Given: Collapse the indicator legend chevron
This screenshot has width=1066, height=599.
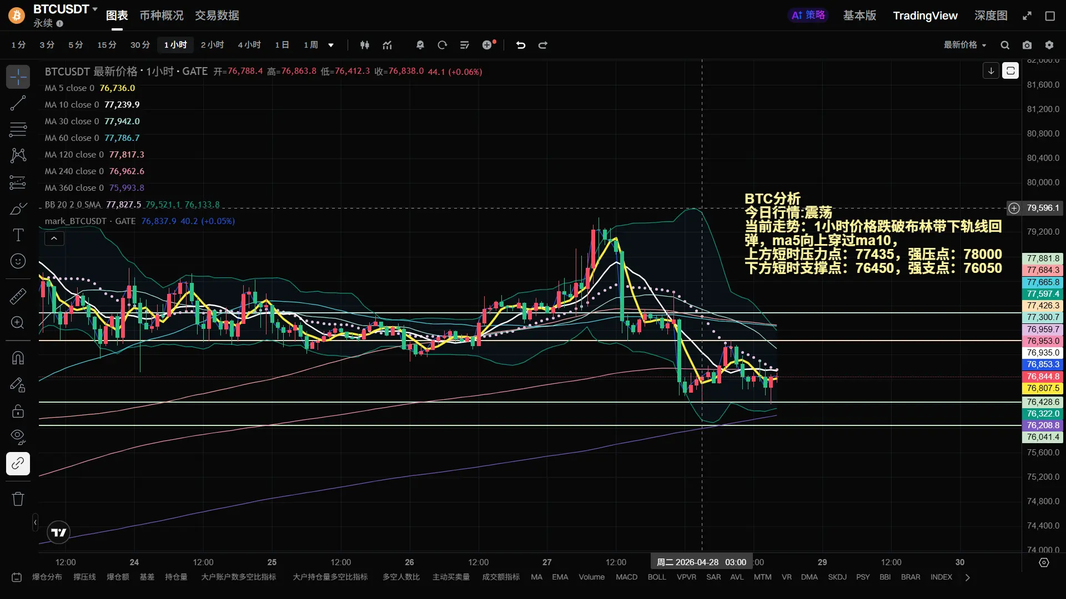Looking at the screenshot, I should (54, 238).
